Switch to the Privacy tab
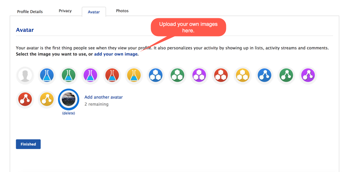Screen dimensions: 349x172 click(65, 11)
